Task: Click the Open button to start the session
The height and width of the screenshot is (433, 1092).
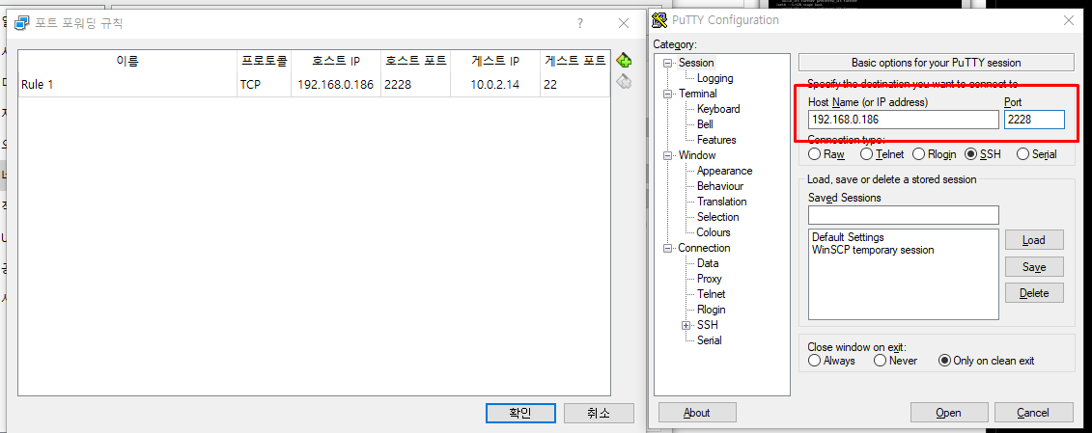Action: (x=948, y=413)
